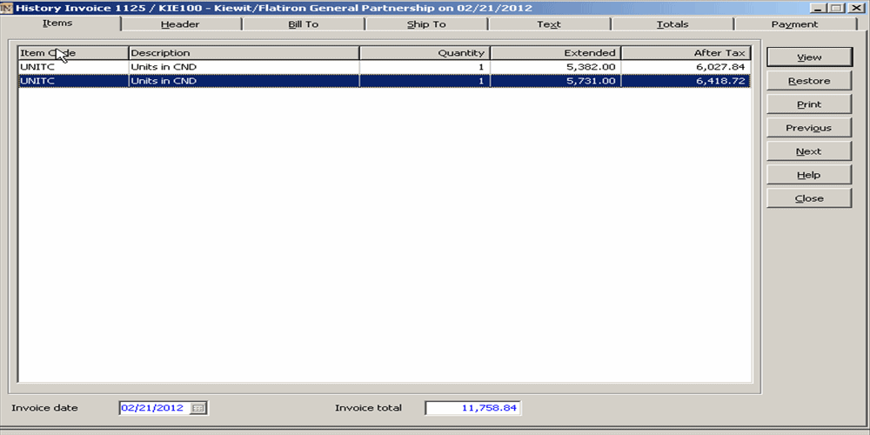Screen dimensions: 870x435
Task: Click the Print button
Action: pyautogui.click(x=808, y=104)
